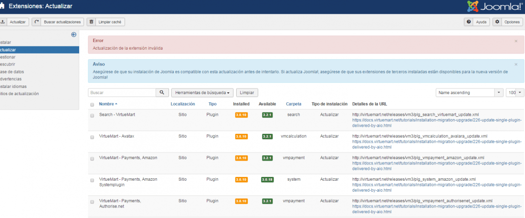The height and width of the screenshot is (218, 525).
Task: Click Buscar actualizaciones button
Action: click(58, 22)
